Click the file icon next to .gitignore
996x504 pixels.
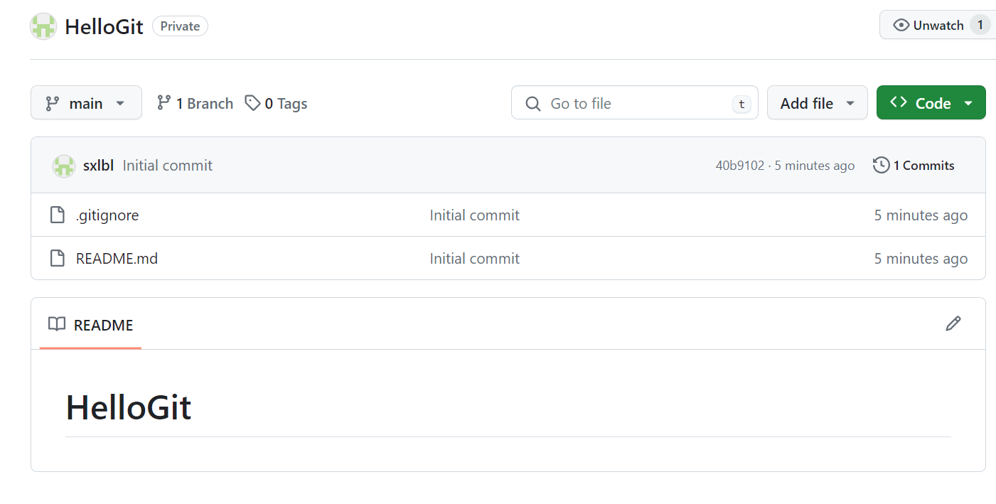point(58,215)
